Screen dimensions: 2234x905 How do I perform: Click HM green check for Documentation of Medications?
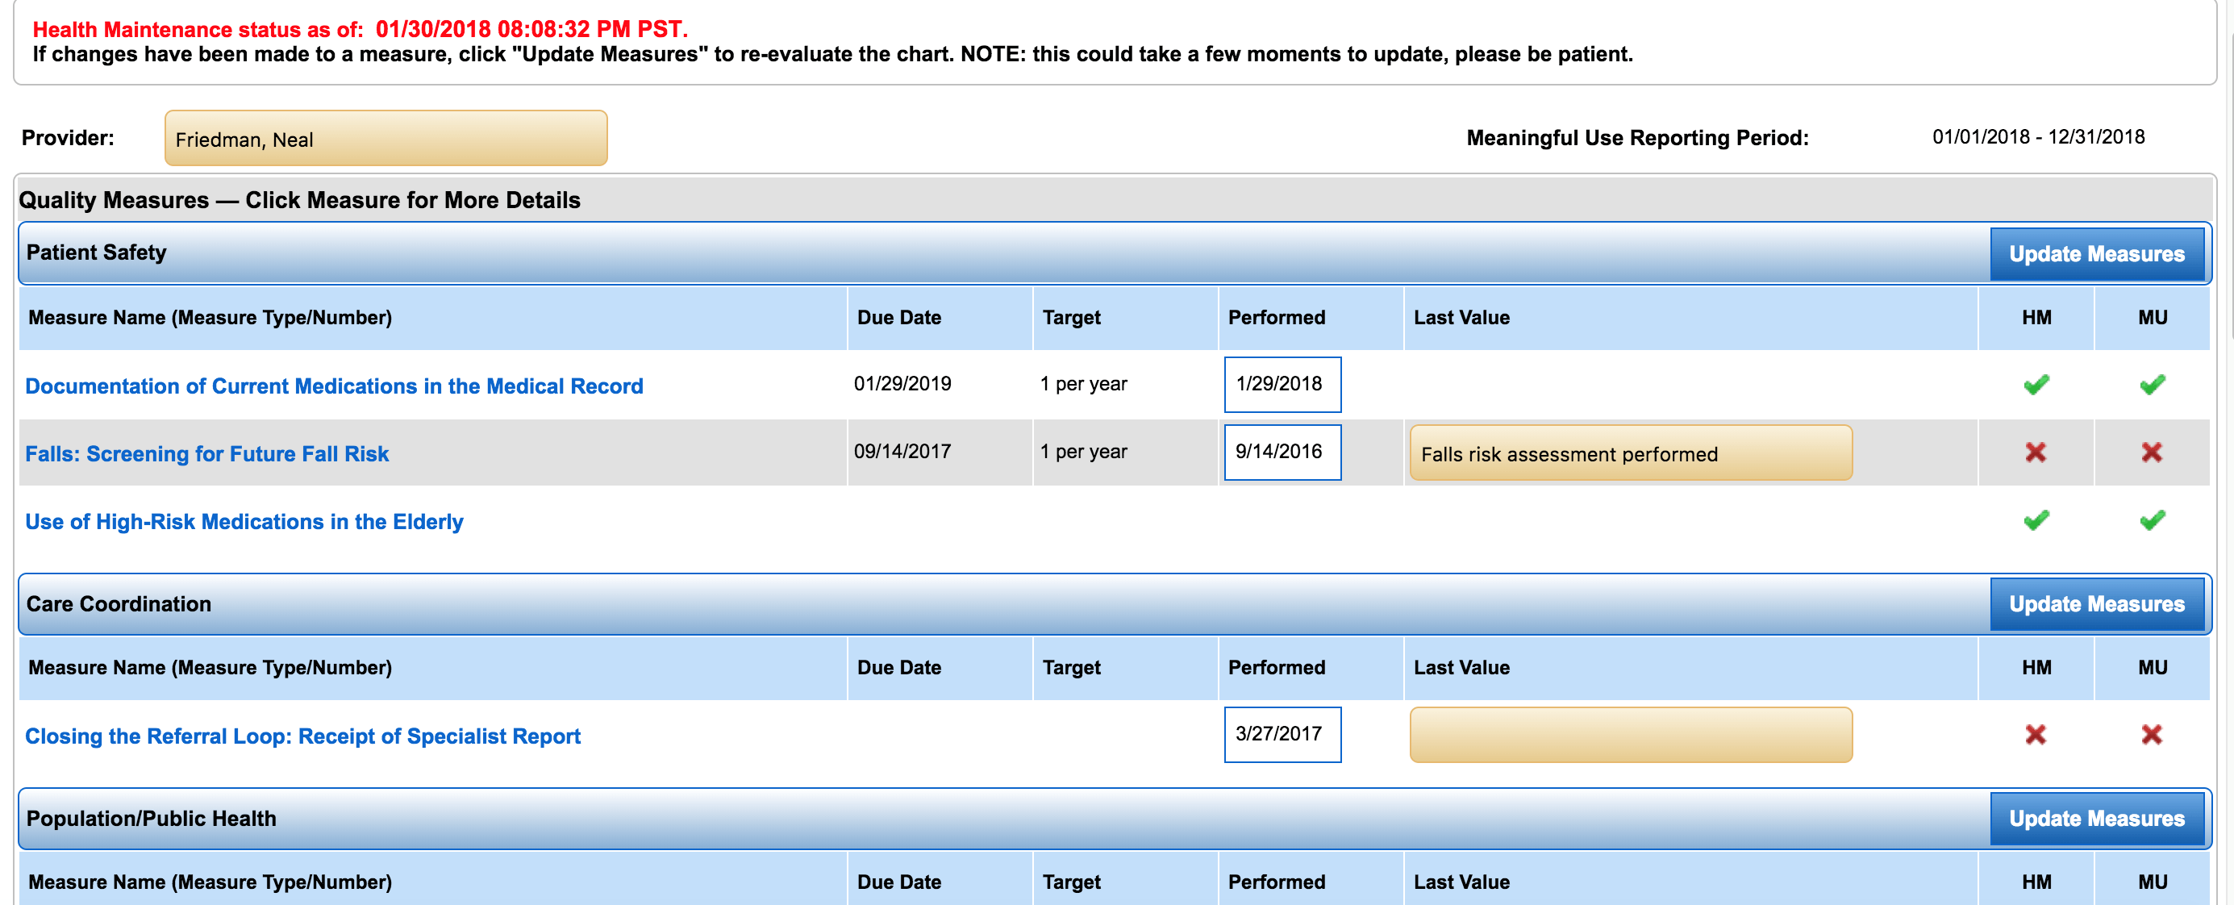2036,385
